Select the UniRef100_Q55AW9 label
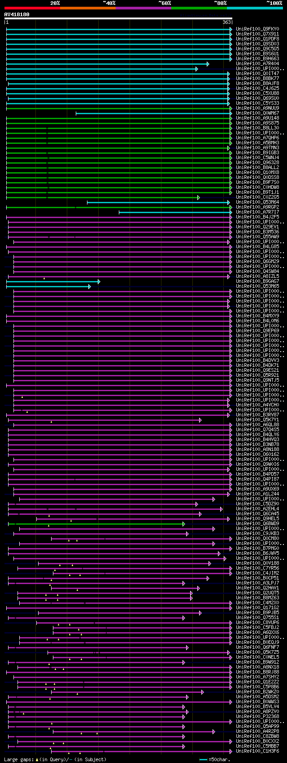287x763 pixels. pos(257,236)
